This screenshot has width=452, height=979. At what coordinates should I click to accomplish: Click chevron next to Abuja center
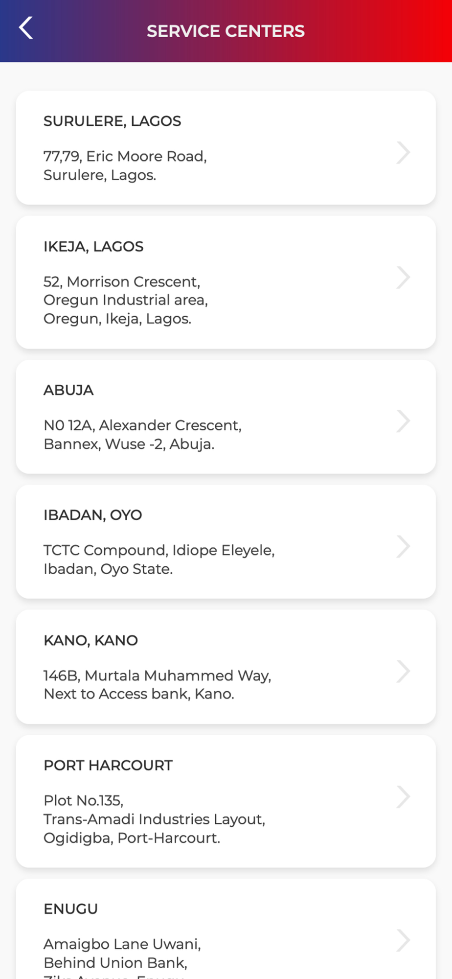[x=403, y=421]
